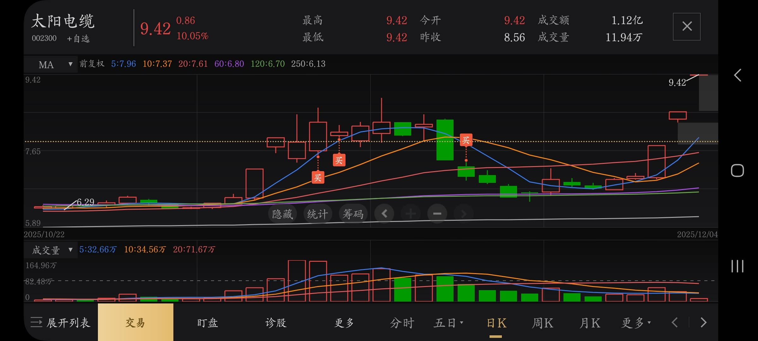The image size is (758, 341).
Task: Close the stock chart with X button
Action: coord(686,27)
